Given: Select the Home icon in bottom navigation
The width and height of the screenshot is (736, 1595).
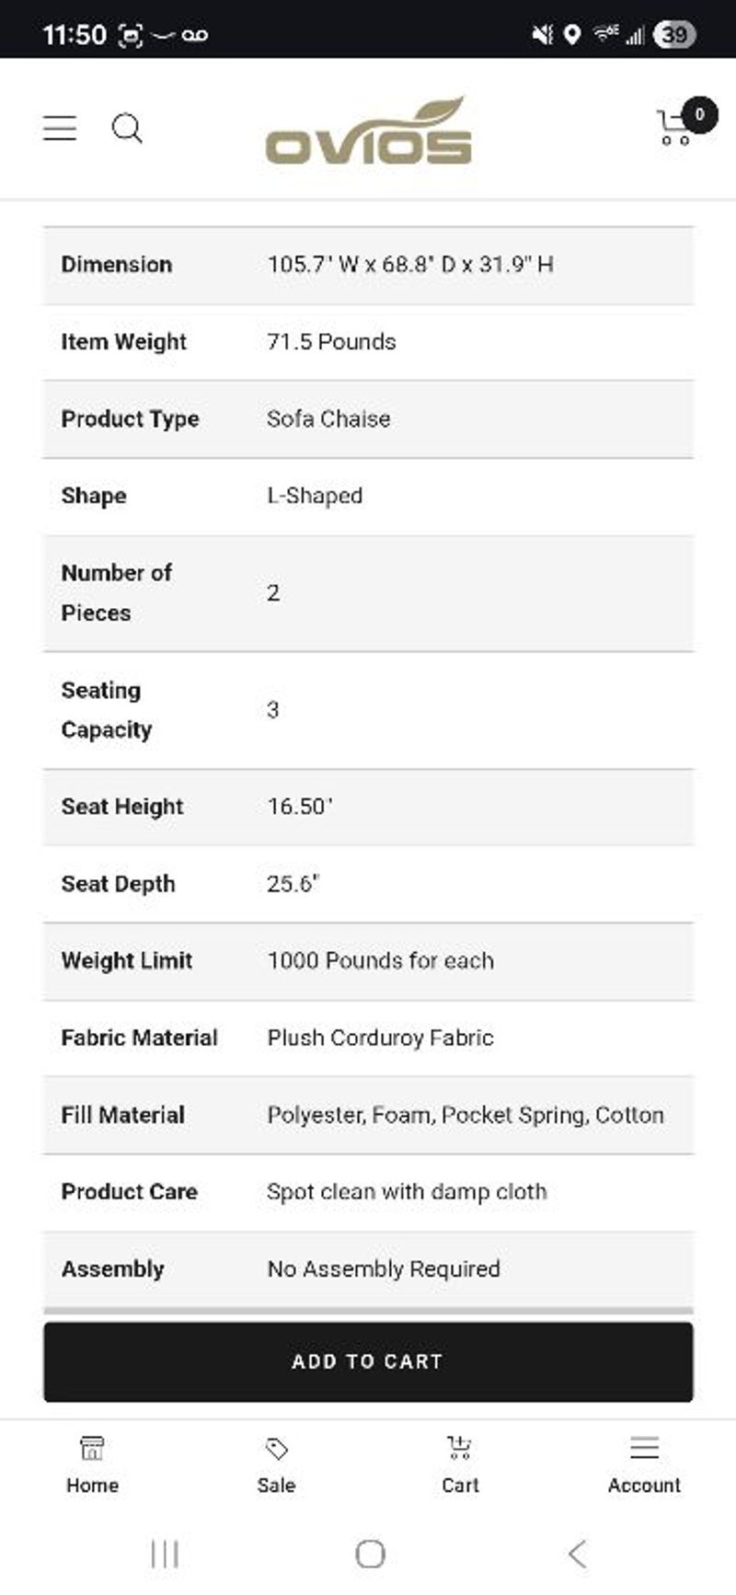Looking at the screenshot, I should click(92, 1450).
